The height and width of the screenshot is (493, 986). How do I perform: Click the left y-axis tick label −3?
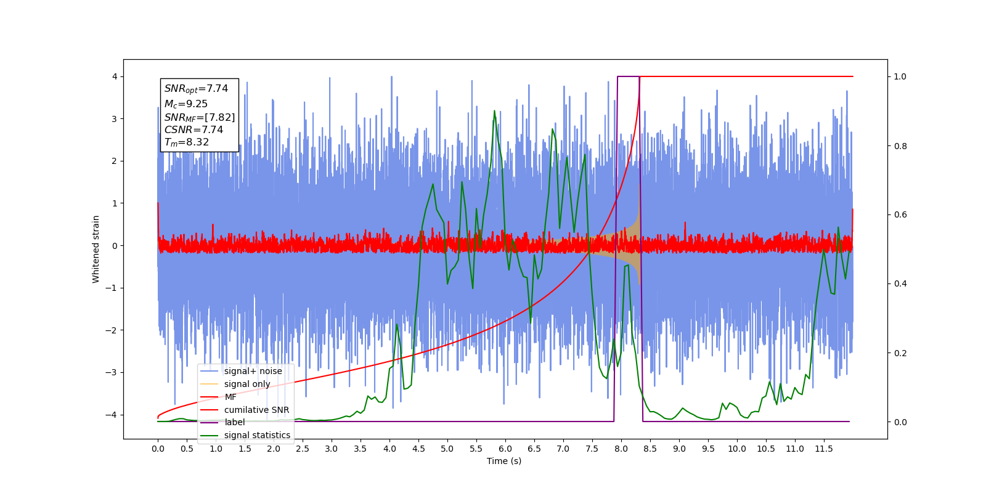click(111, 372)
